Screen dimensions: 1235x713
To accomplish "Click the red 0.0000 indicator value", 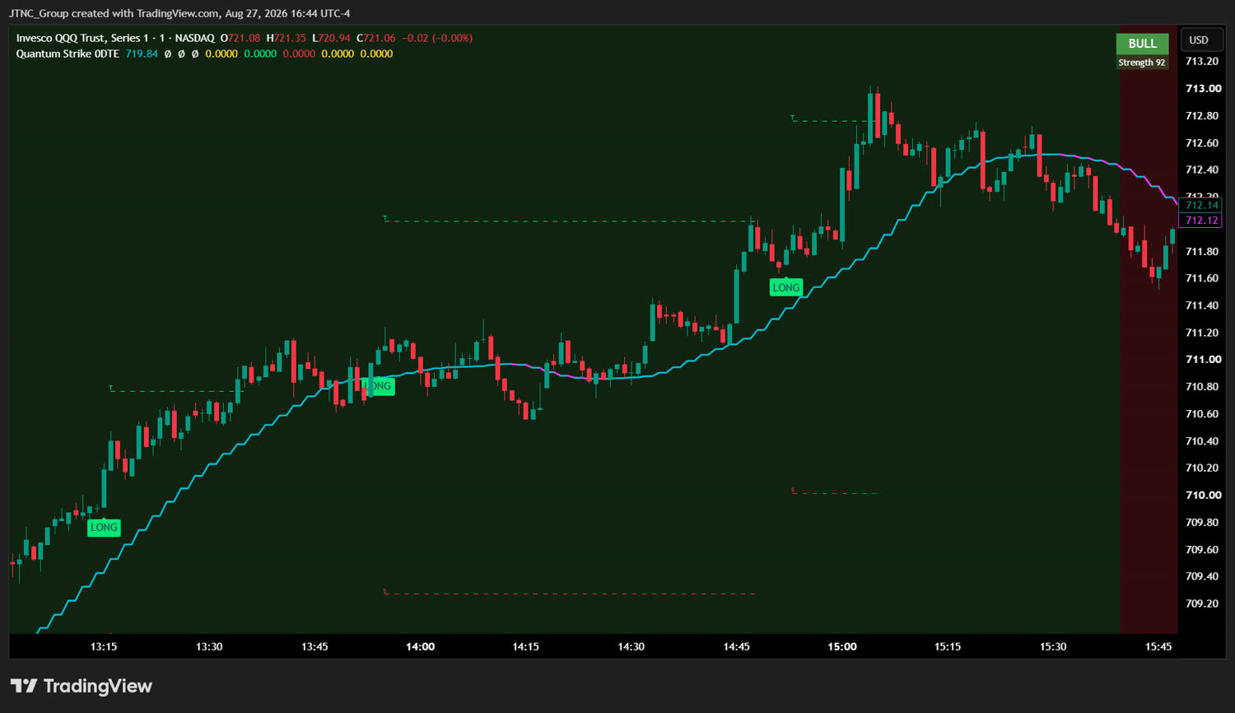I will pyautogui.click(x=299, y=54).
